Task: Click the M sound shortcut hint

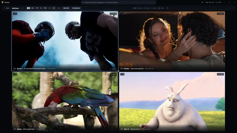Action: (x=147, y=8)
